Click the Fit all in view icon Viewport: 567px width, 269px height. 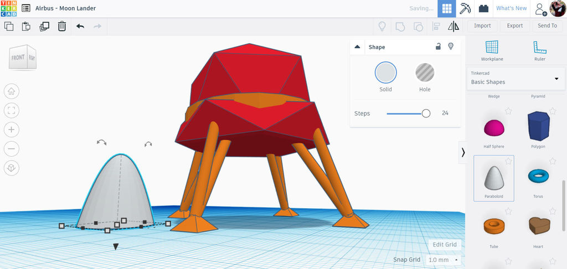11,110
